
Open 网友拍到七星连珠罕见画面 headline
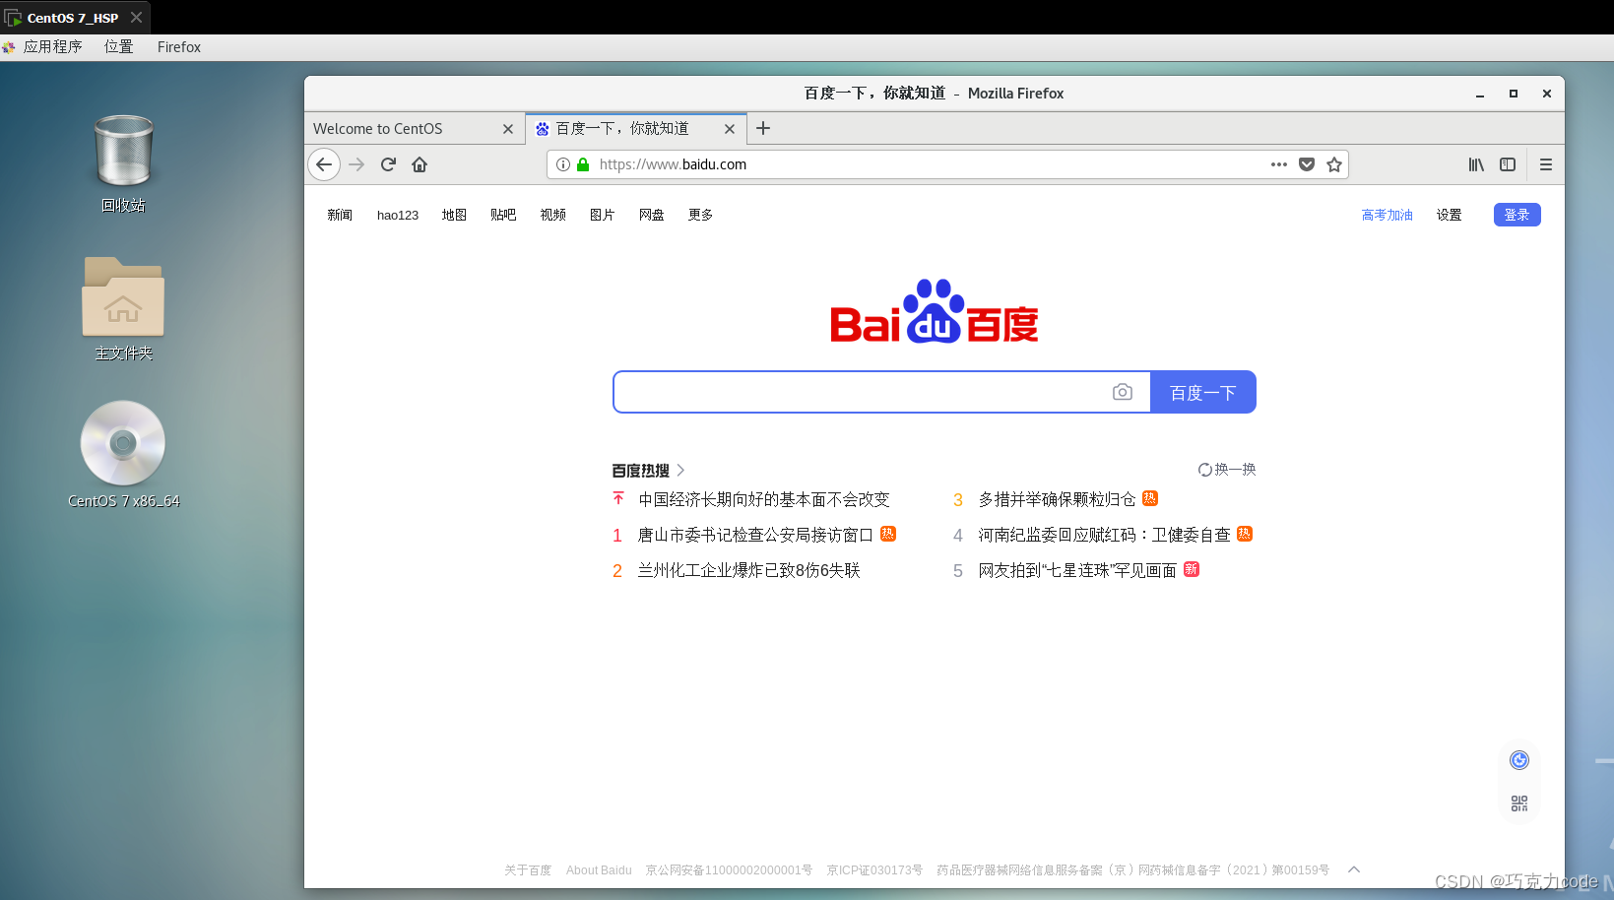1077,570
